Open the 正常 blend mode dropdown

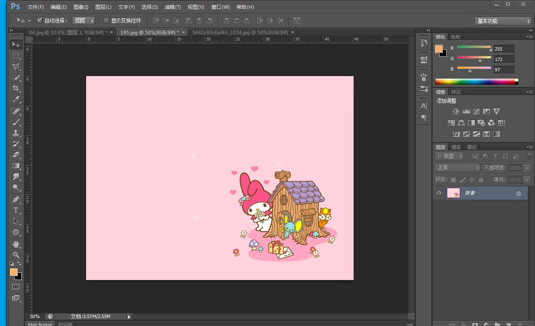458,168
